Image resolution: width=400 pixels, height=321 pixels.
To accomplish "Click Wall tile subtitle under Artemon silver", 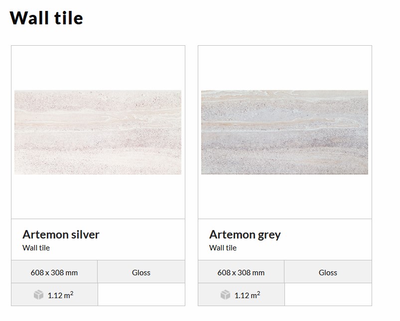I will point(36,248).
